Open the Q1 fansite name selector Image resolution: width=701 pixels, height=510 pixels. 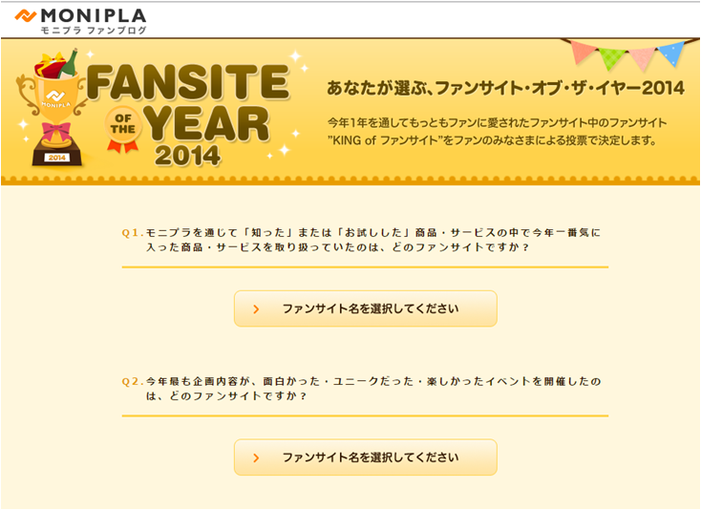(365, 308)
